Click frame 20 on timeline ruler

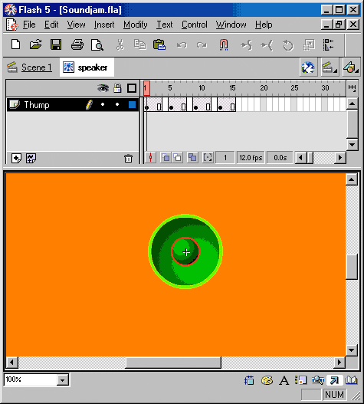pyautogui.click(x=263, y=88)
